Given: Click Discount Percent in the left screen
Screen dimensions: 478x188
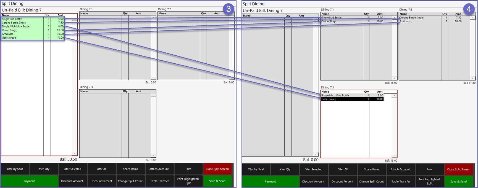Looking at the screenshot, I should click(x=101, y=181).
